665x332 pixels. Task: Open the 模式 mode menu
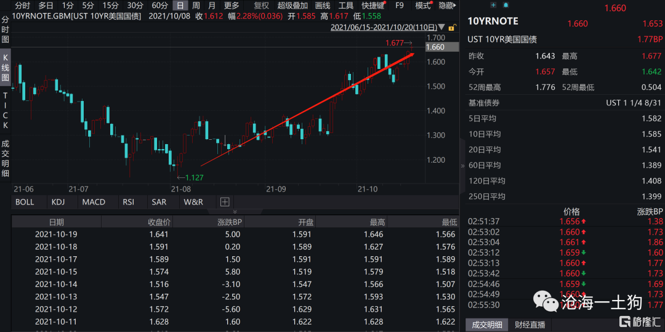pyautogui.click(x=423, y=6)
